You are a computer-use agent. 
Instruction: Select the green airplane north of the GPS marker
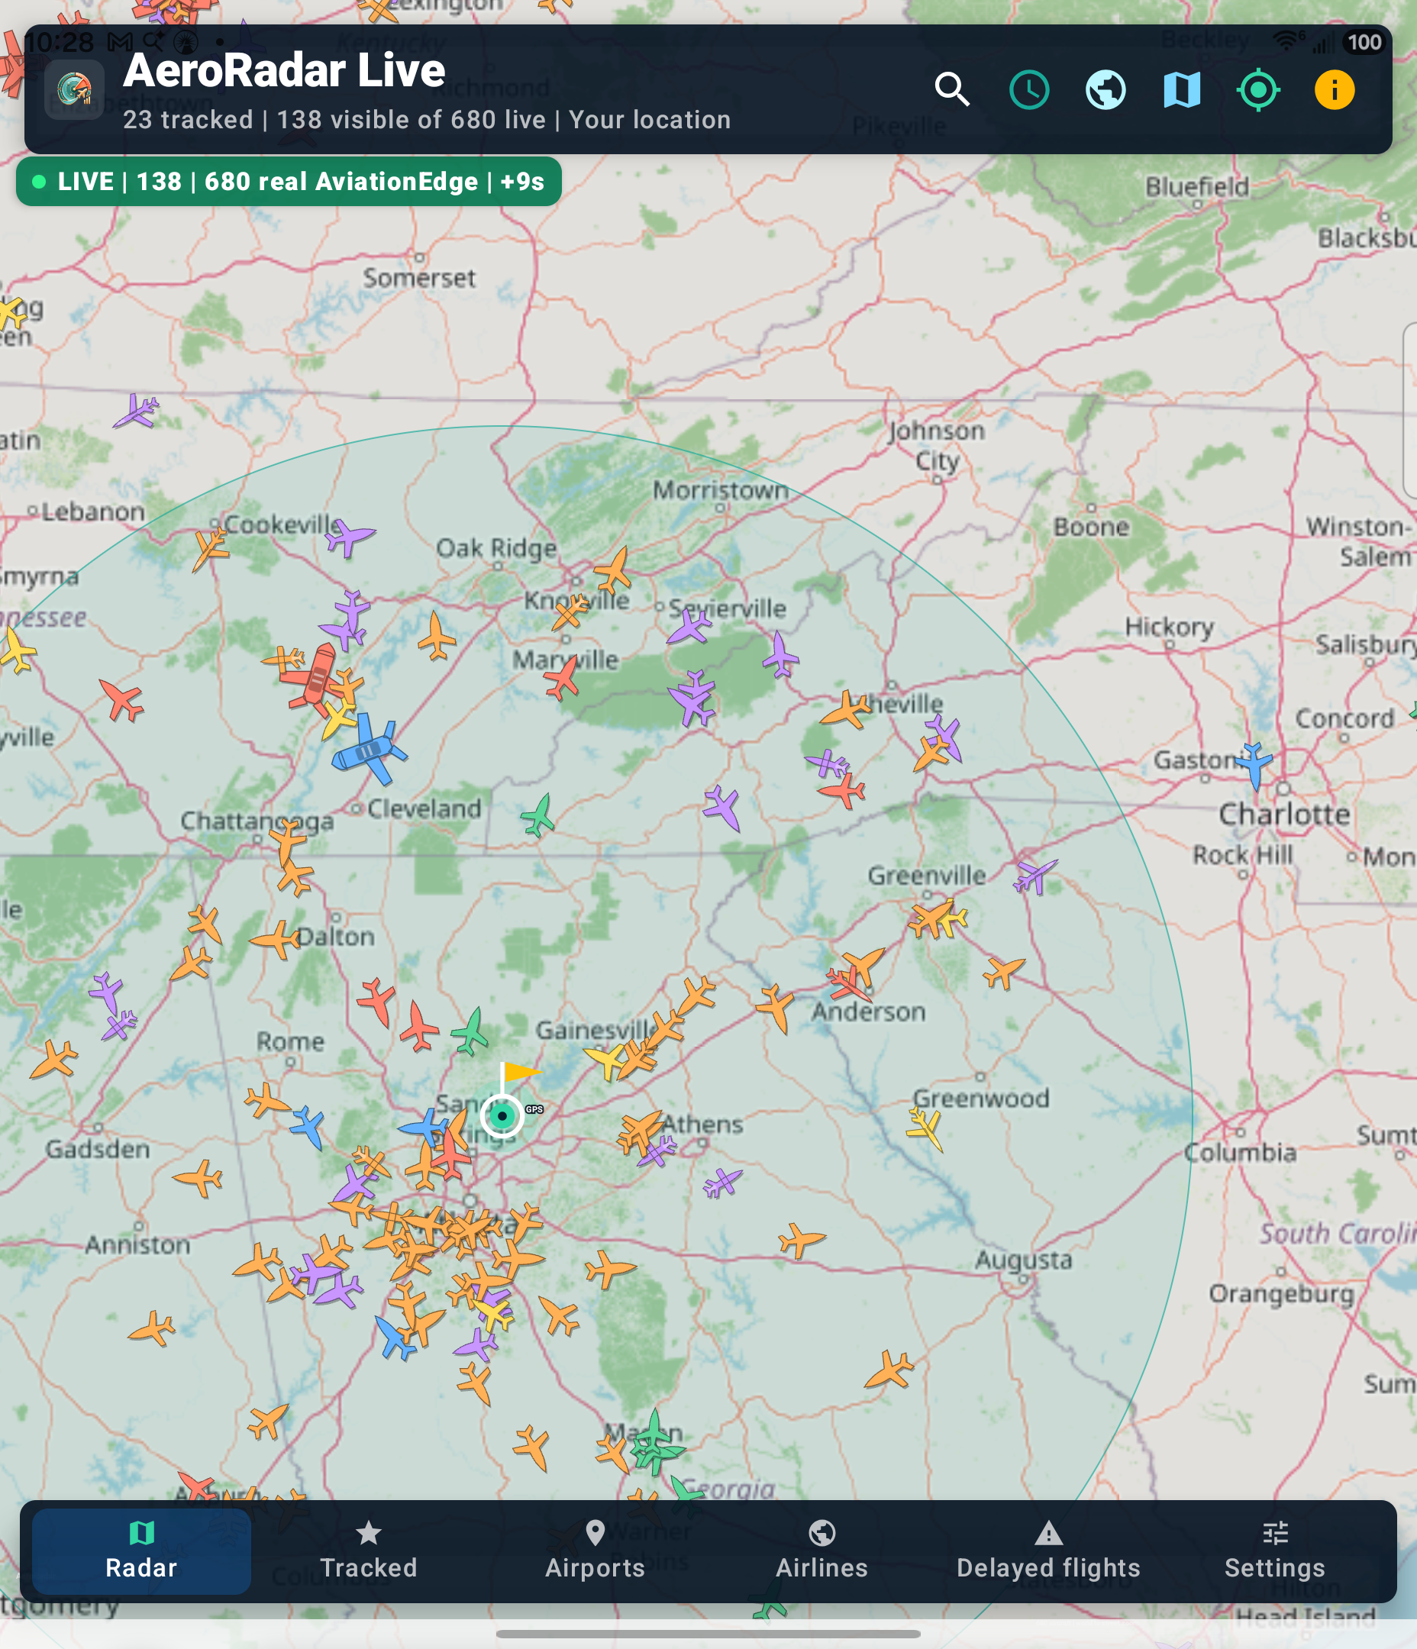(x=471, y=1031)
